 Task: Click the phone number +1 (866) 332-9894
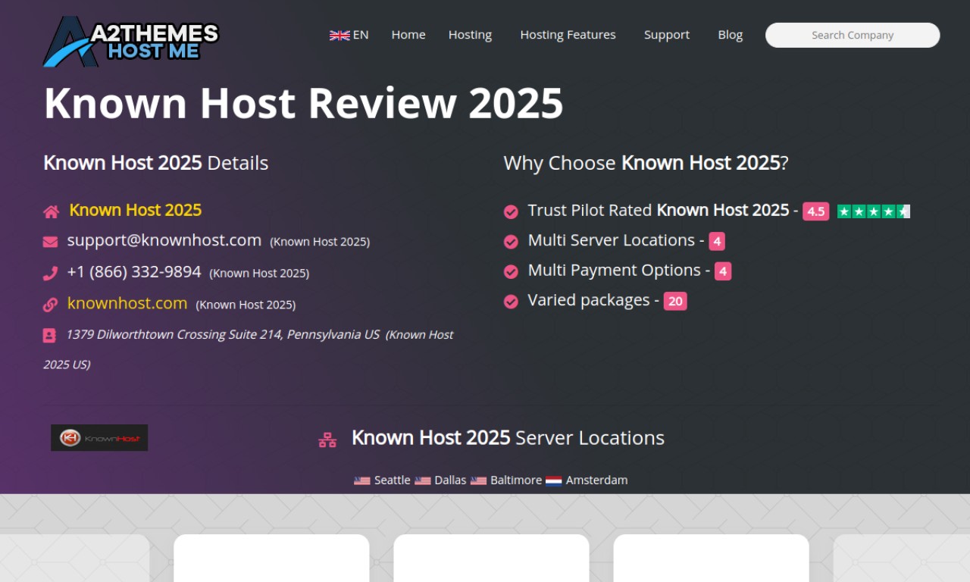(134, 271)
